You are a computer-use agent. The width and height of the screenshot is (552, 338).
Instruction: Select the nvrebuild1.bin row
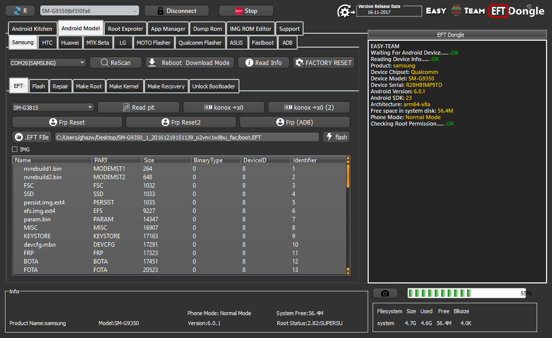click(x=179, y=169)
